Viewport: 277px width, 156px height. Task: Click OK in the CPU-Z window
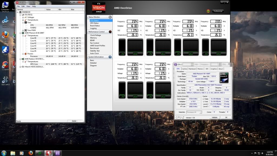[226, 118]
